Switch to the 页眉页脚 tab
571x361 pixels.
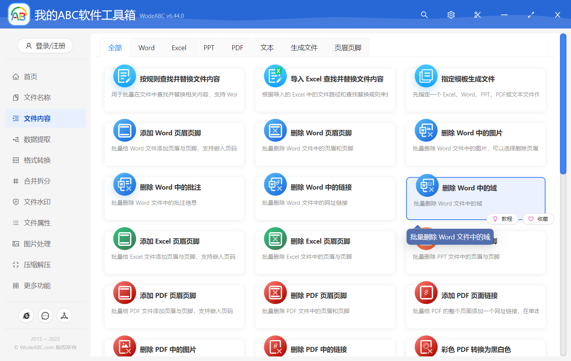coord(347,47)
